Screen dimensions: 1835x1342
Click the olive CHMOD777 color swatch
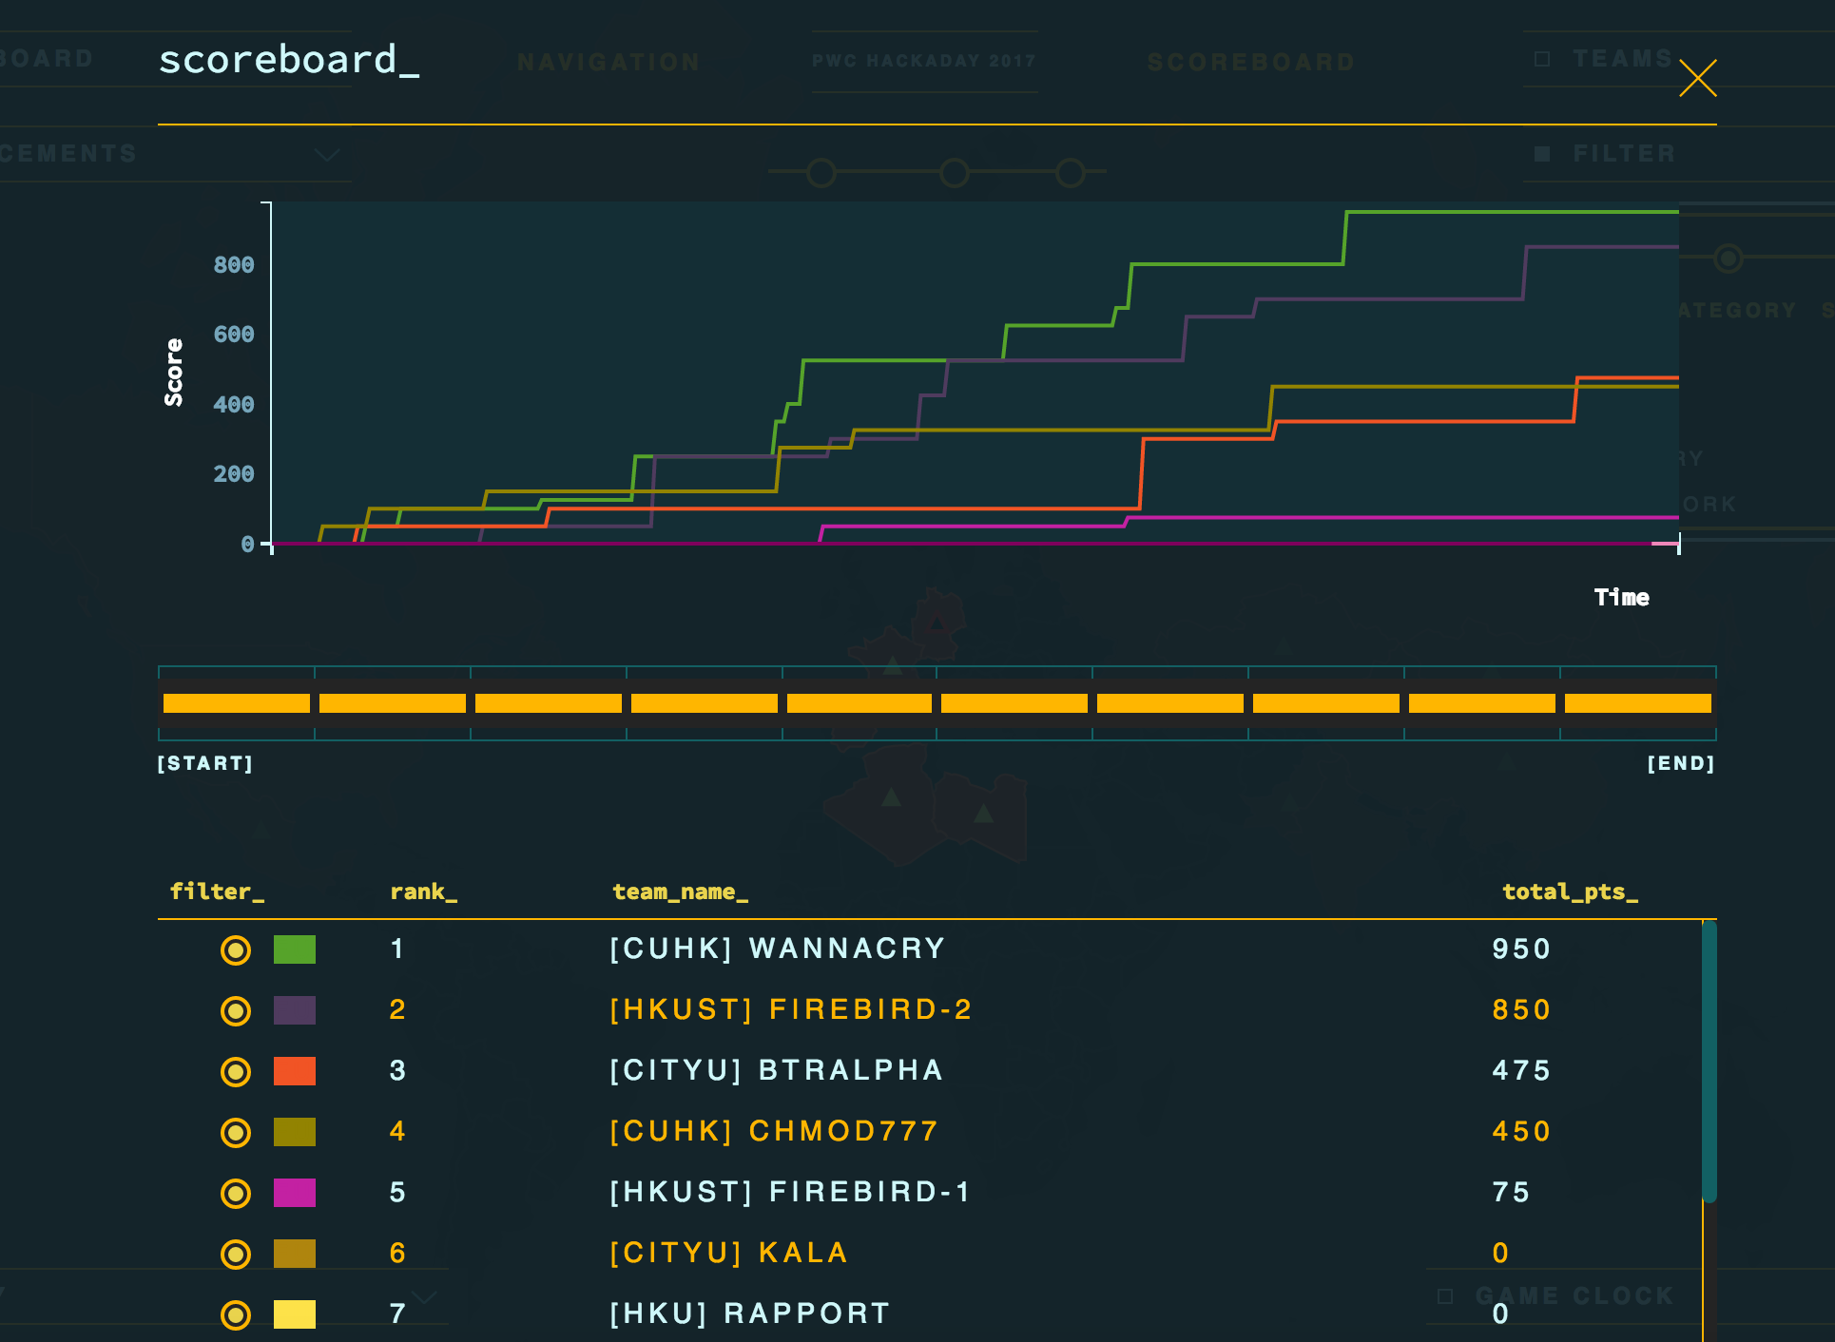[295, 1132]
